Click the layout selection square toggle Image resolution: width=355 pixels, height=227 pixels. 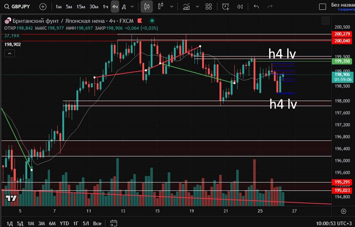[x=322, y=7]
